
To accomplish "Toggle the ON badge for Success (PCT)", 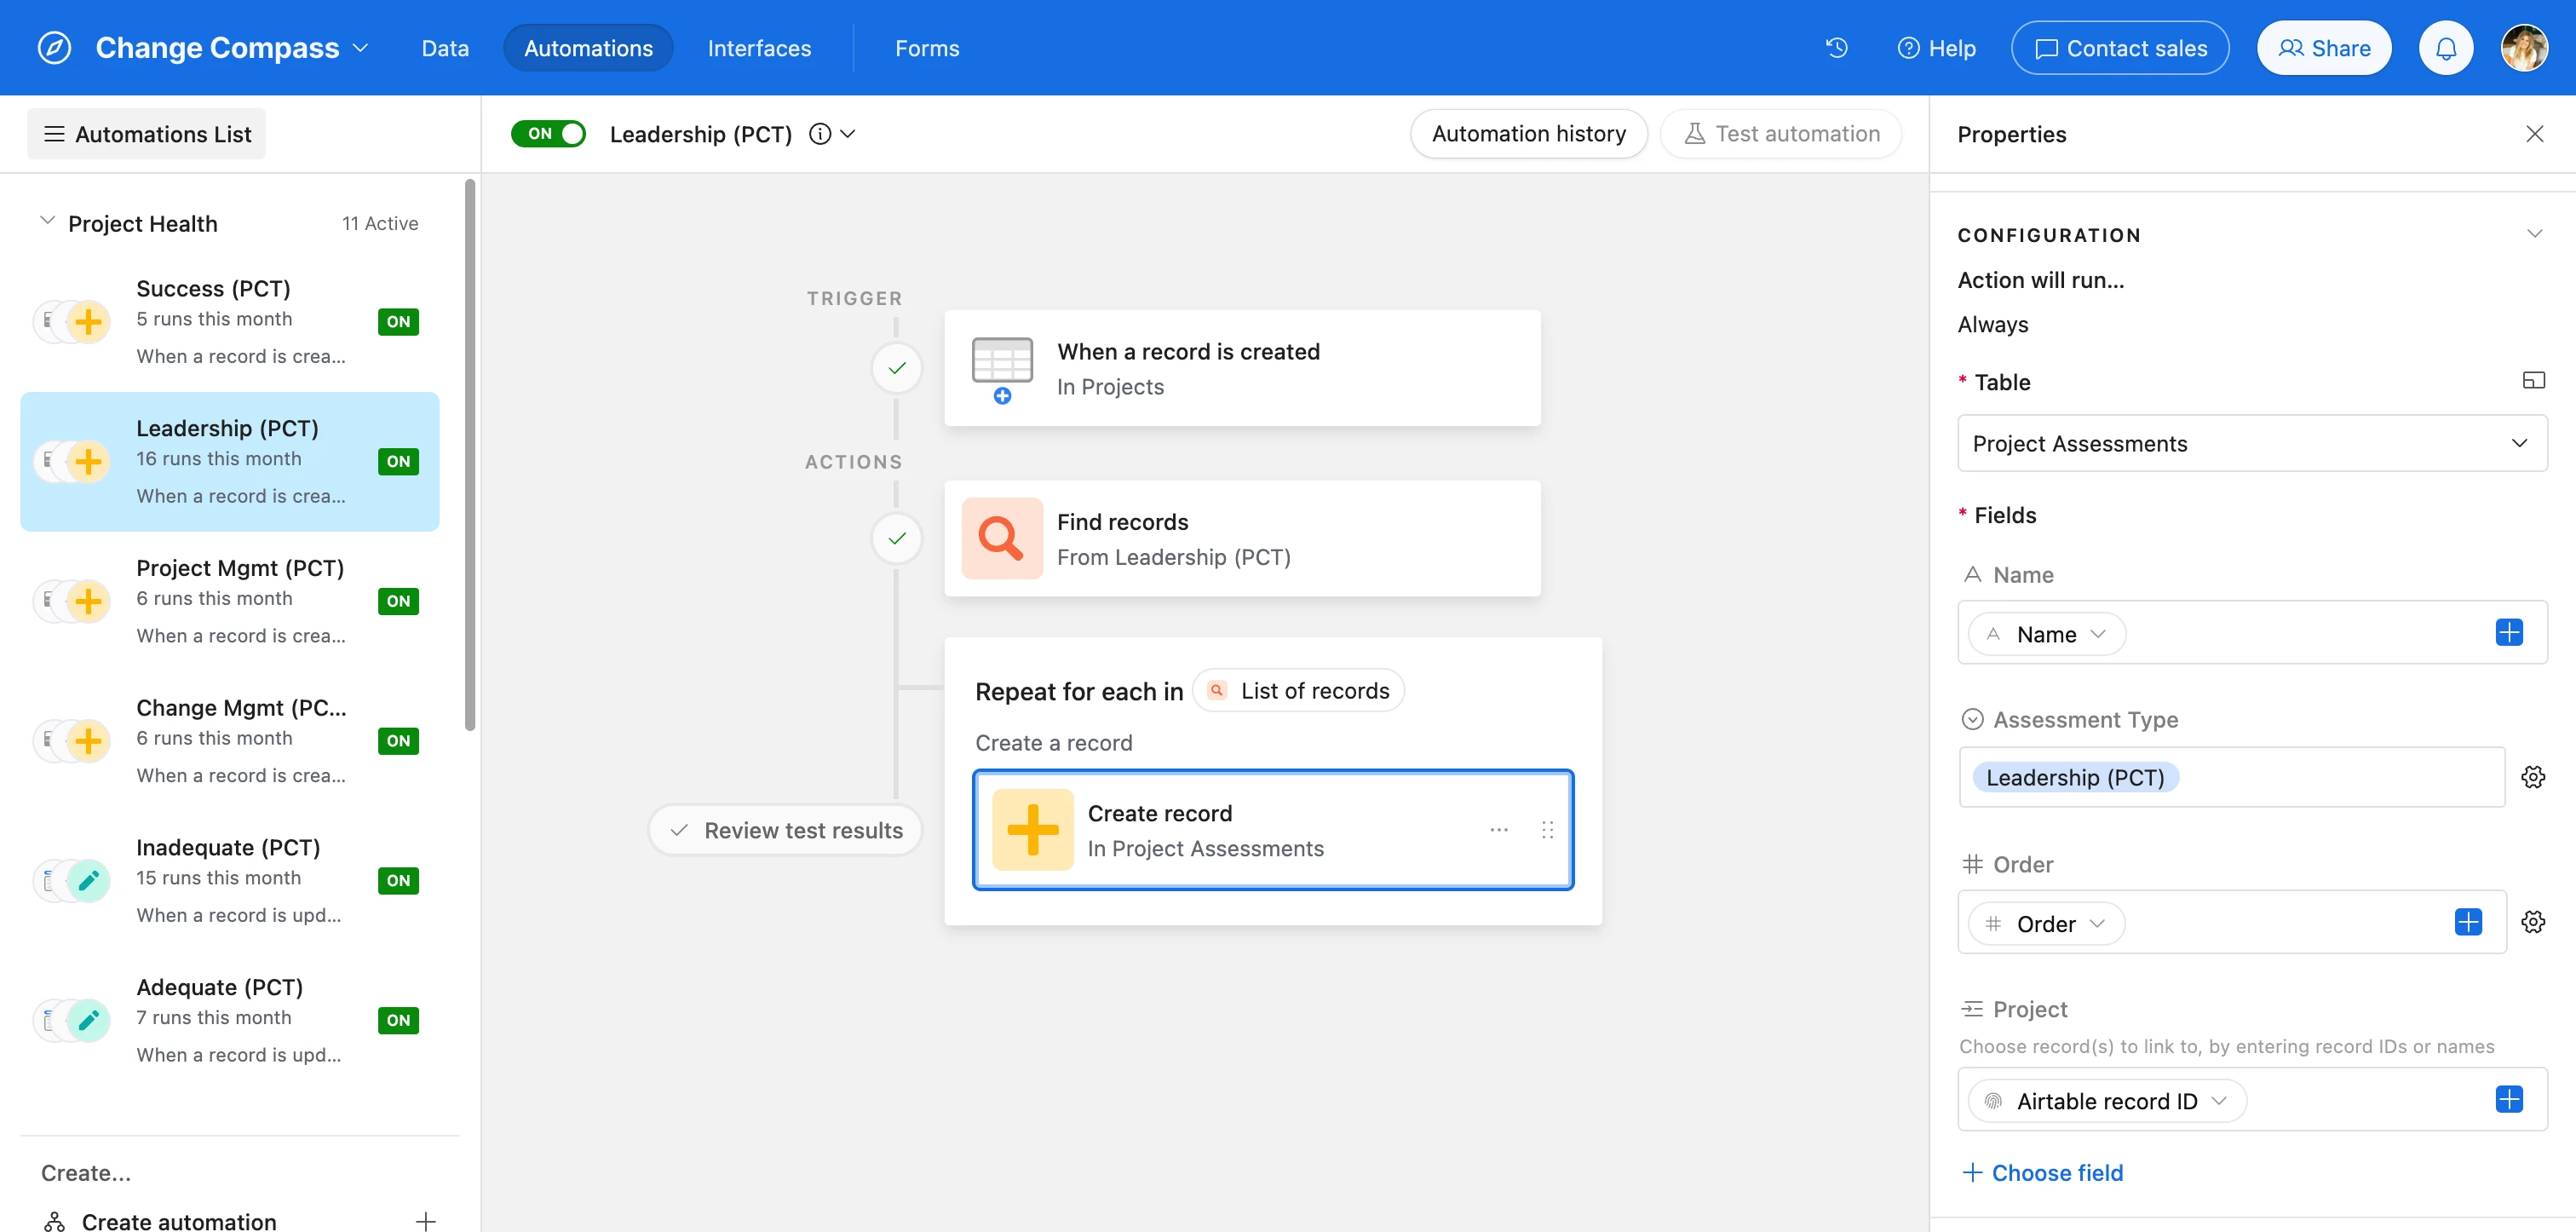I will 398,322.
